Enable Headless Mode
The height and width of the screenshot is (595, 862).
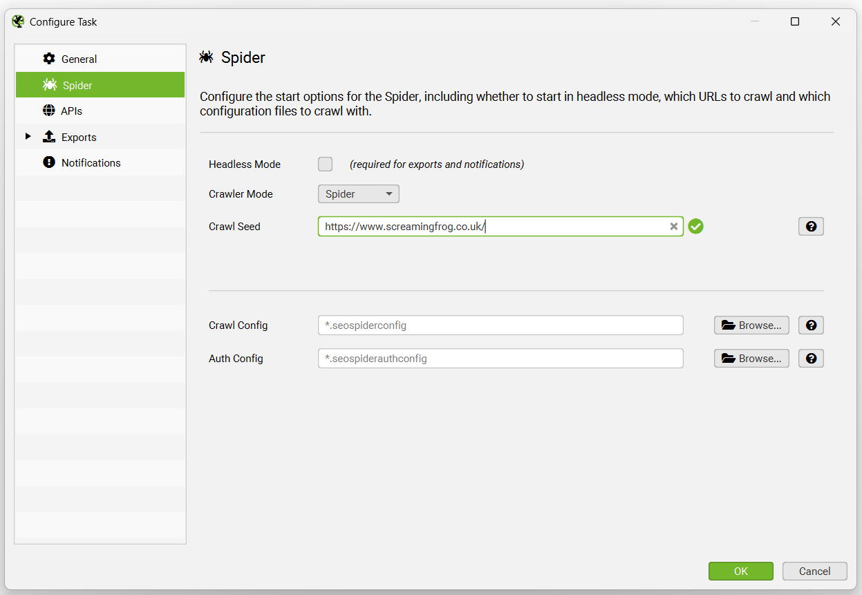coord(325,164)
